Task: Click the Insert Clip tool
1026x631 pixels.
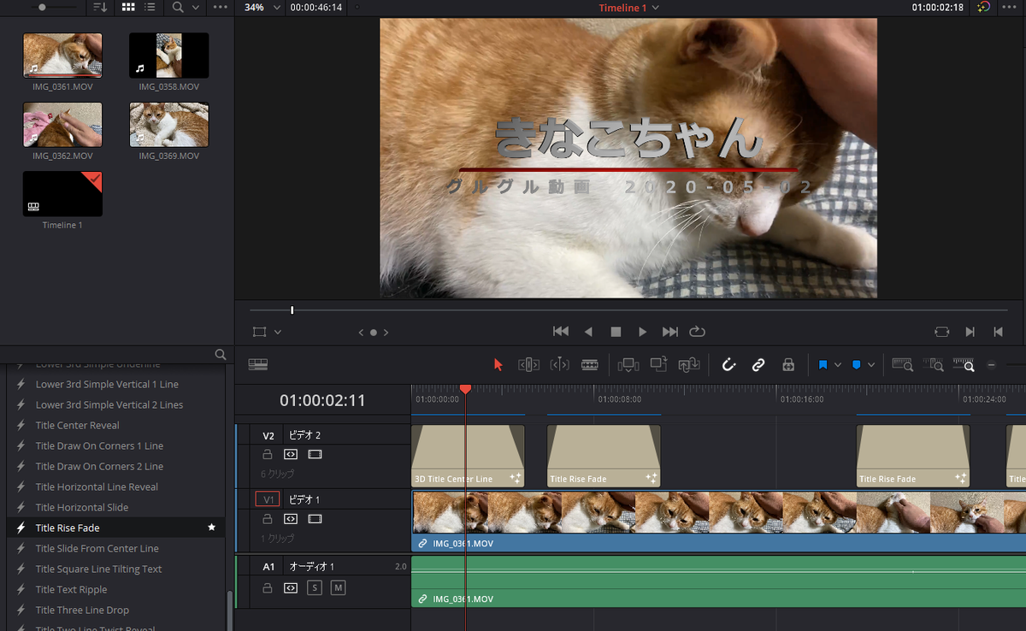Action: point(628,365)
